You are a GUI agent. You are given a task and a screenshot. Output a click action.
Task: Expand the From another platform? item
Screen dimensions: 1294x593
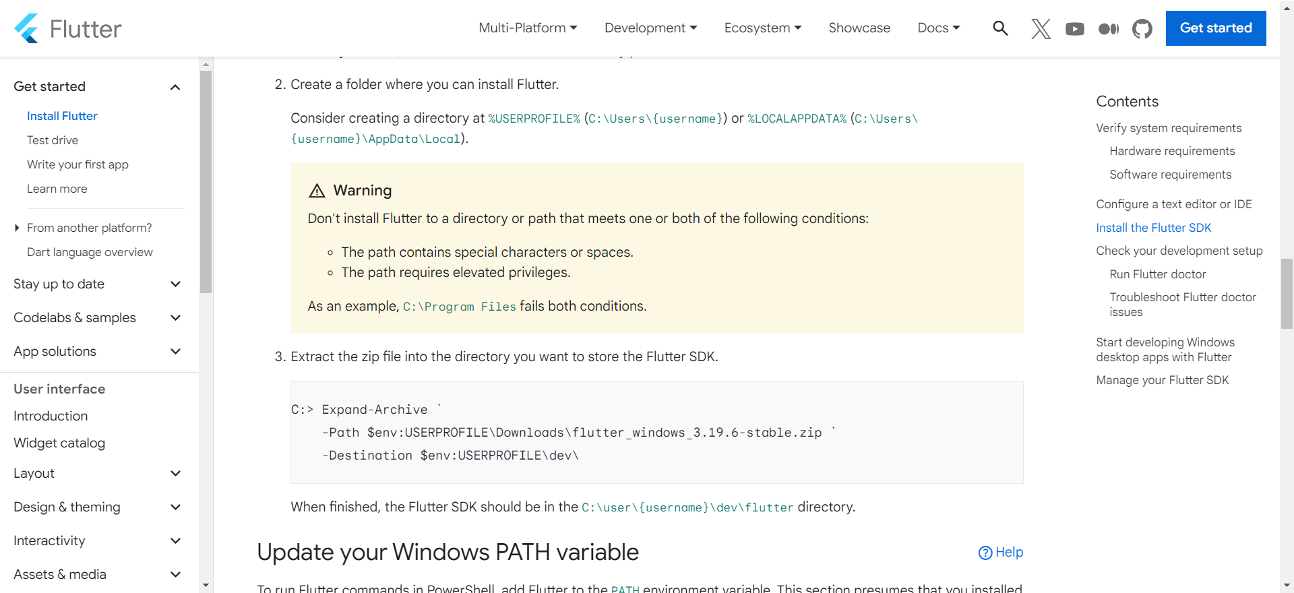click(18, 228)
